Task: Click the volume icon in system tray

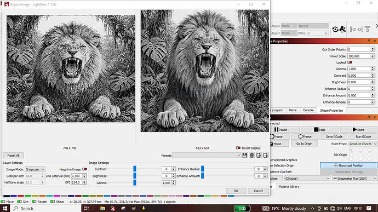Action: point(339,208)
